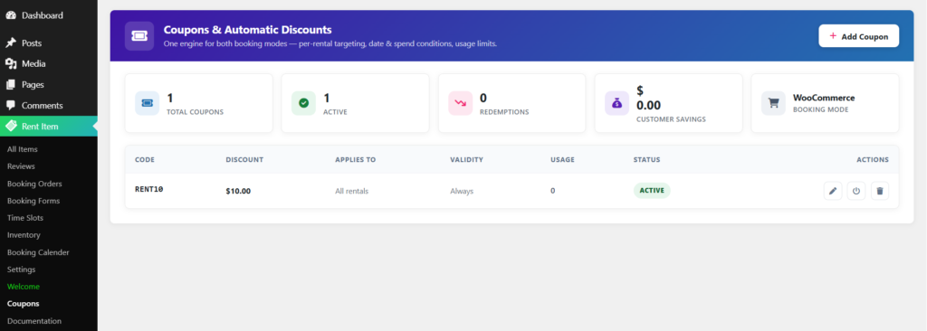Click the RENT10 coupon code
The height and width of the screenshot is (331, 927).
coord(149,190)
